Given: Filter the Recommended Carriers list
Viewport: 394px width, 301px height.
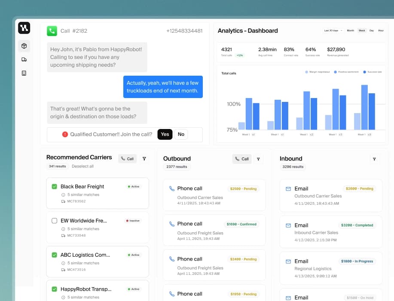Looking at the screenshot, I should coord(144,159).
